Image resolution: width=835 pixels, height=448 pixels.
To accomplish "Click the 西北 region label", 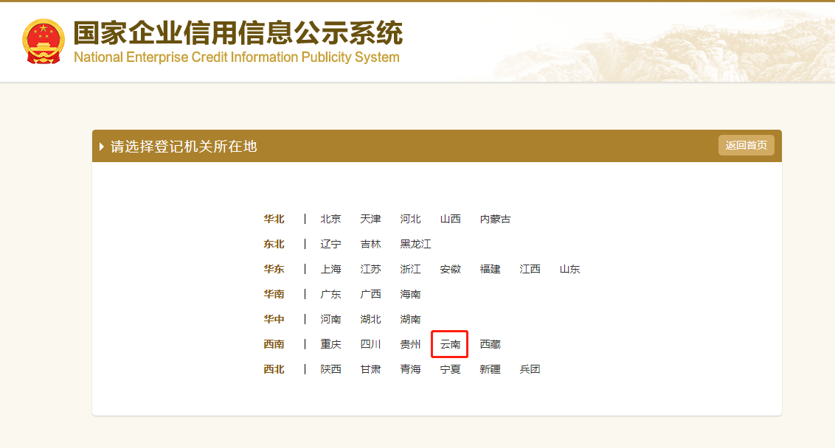I will coord(274,369).
